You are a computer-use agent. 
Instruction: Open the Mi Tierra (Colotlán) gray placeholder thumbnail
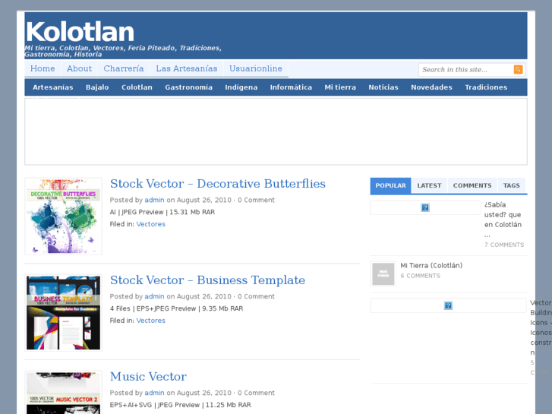tap(383, 273)
